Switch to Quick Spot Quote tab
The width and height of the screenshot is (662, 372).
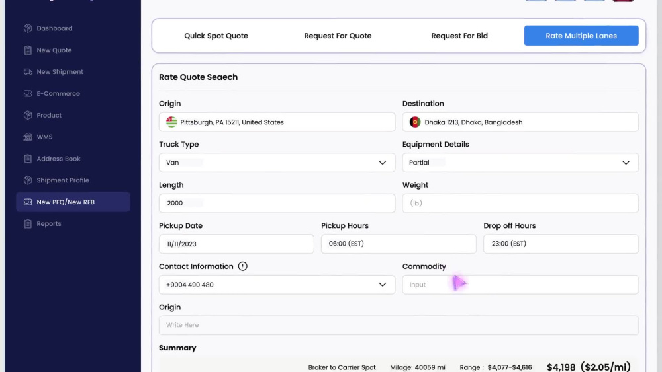[216, 36]
